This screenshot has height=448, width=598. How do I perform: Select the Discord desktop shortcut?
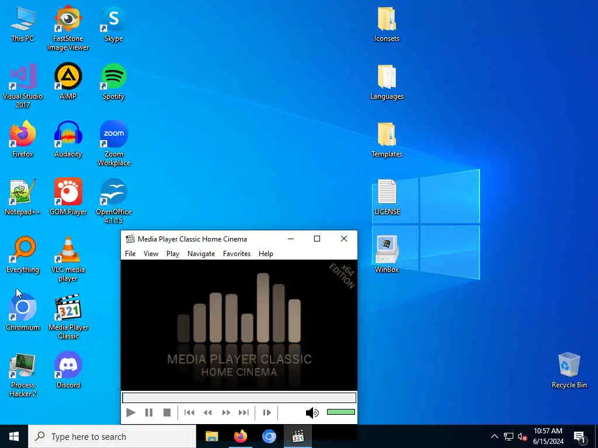[68, 370]
